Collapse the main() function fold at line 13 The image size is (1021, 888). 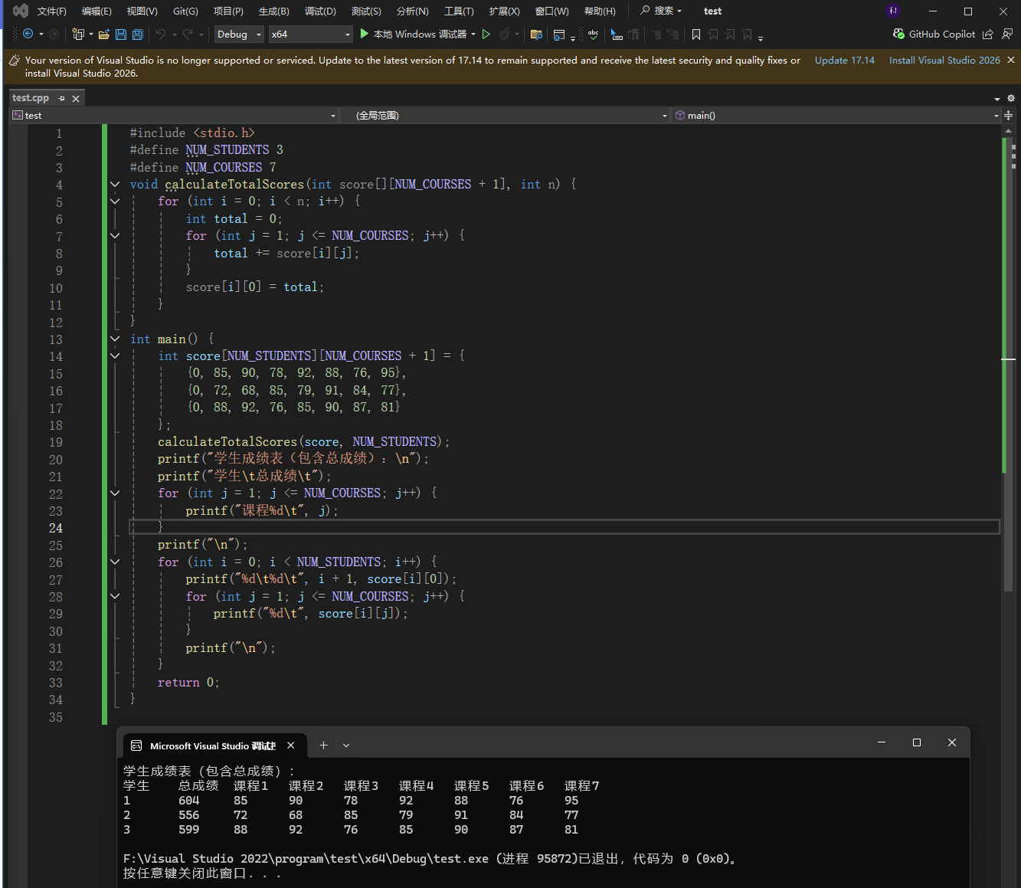pos(115,339)
